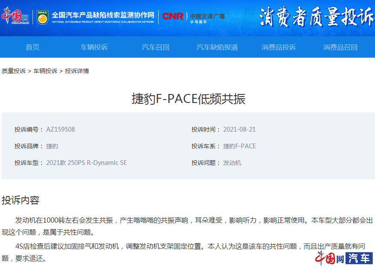Open the 消费品投诉 navigation tab
This screenshot has width=375, height=270.
point(279,47)
